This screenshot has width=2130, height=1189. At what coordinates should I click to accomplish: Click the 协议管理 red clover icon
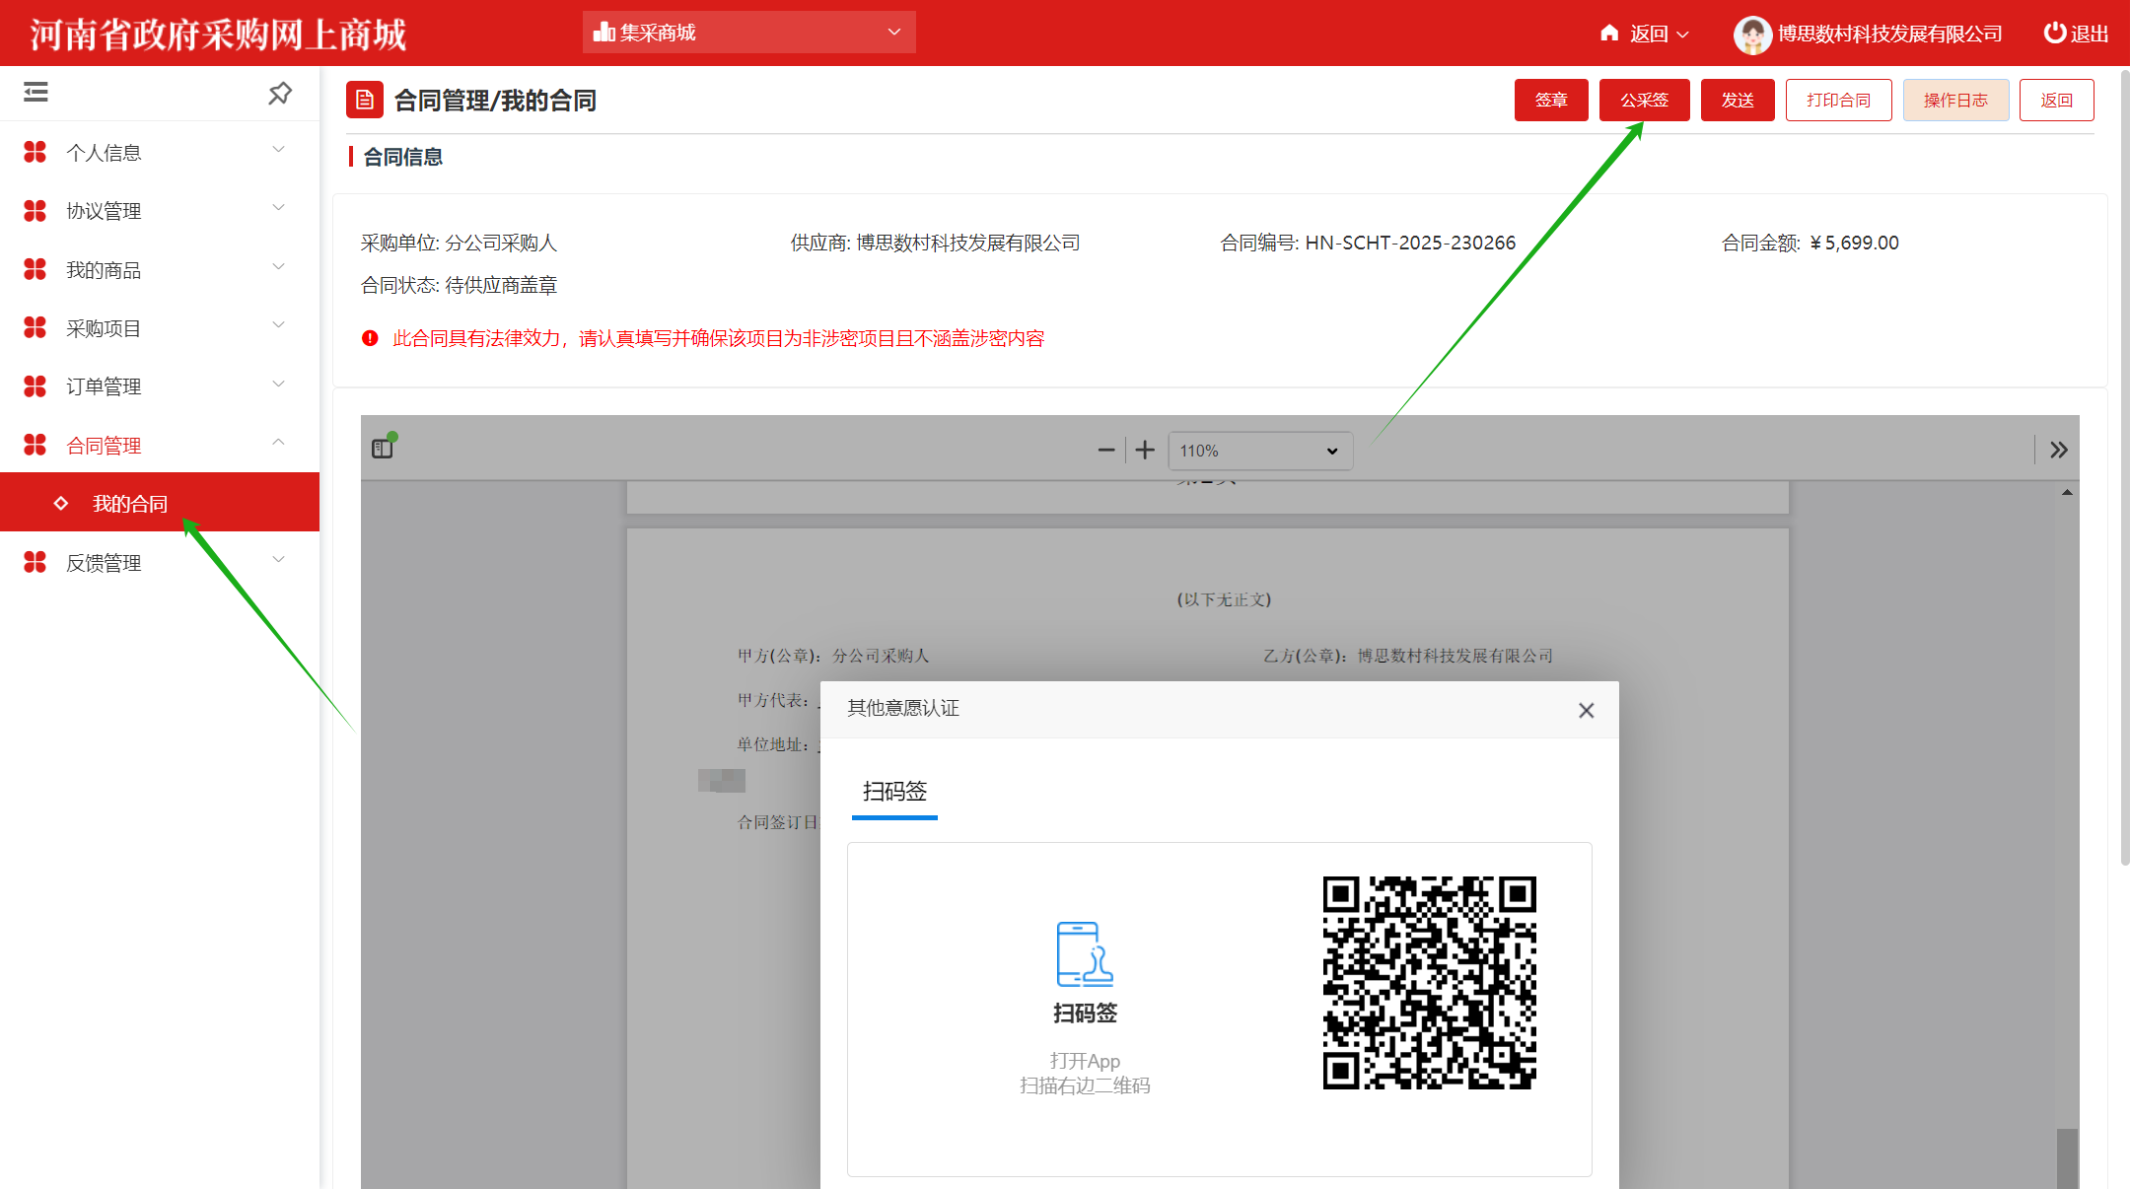pos(35,210)
